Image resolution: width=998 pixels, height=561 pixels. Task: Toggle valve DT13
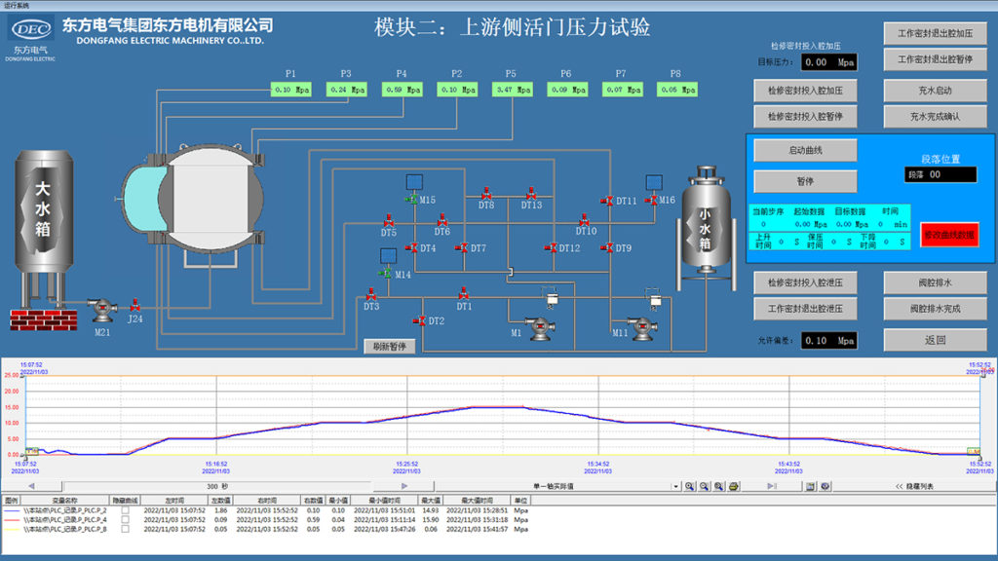[x=531, y=194]
